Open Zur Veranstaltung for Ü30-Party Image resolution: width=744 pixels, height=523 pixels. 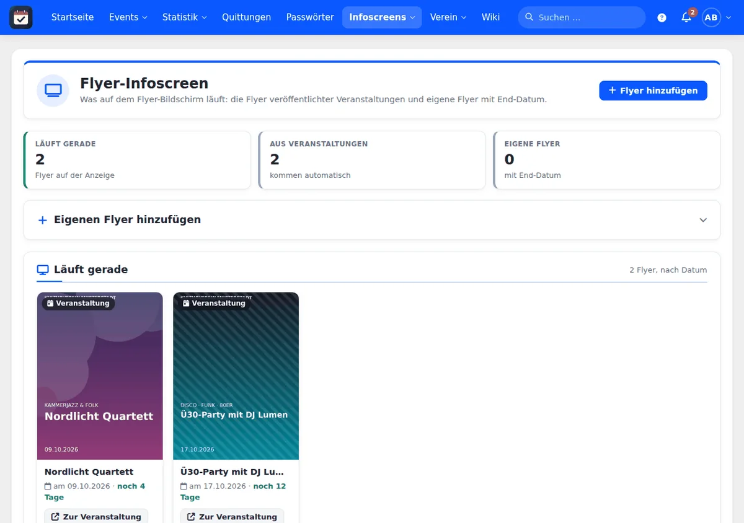(232, 516)
